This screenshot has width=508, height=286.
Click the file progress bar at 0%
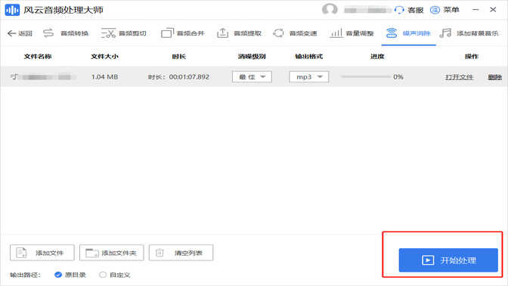pos(365,77)
